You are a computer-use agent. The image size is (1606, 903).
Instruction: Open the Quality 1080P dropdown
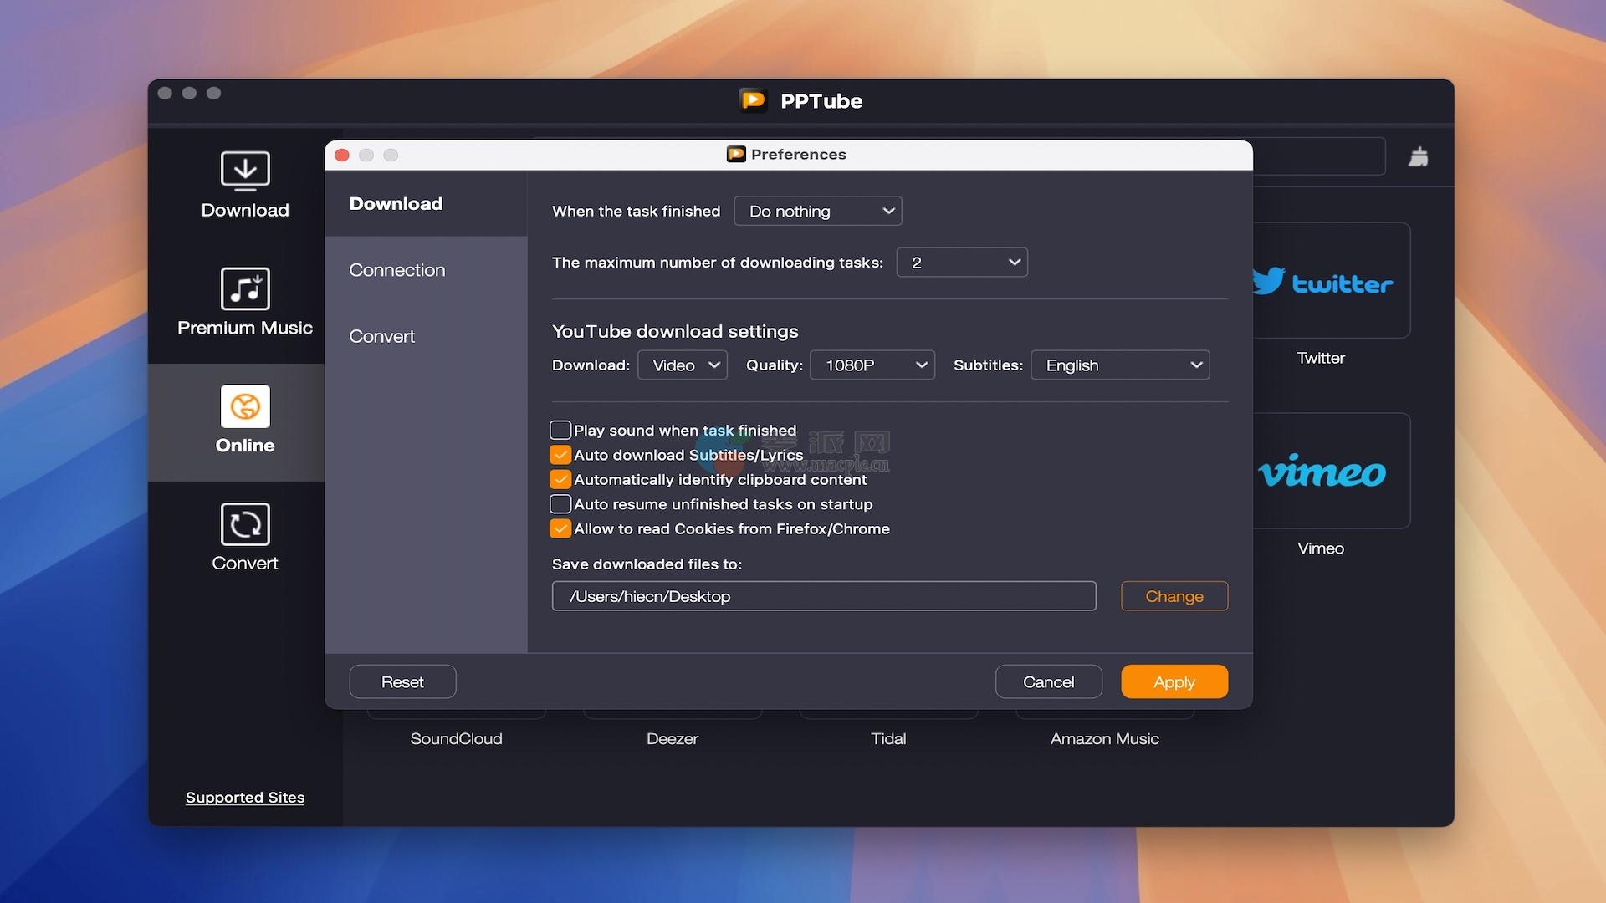pos(872,365)
